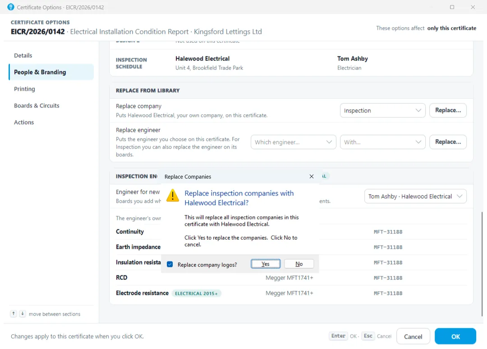Open the Which engineer dropdown
The height and width of the screenshot is (349, 487).
pos(293,142)
